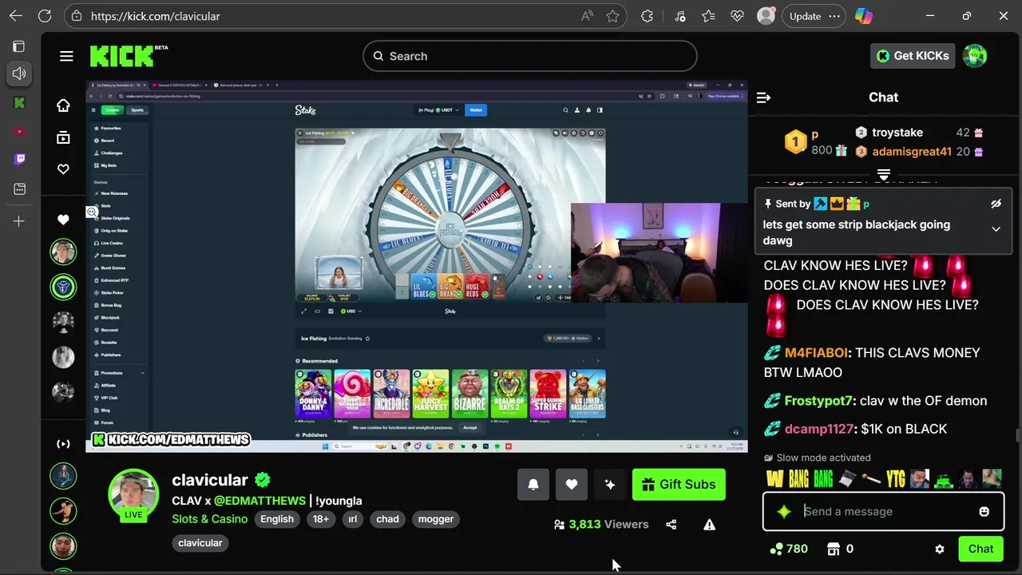This screenshot has height=575, width=1022.
Task: Click the sparkle button beside Gift Subs
Action: [x=610, y=485]
